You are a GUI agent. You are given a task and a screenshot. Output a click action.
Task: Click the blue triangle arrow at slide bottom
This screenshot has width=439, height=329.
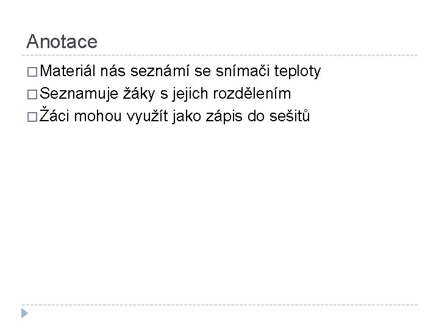[24, 314]
